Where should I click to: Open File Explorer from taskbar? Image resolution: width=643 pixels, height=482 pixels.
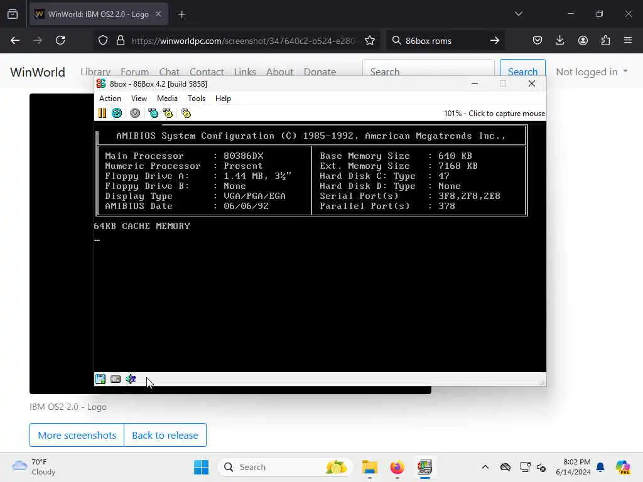369,467
